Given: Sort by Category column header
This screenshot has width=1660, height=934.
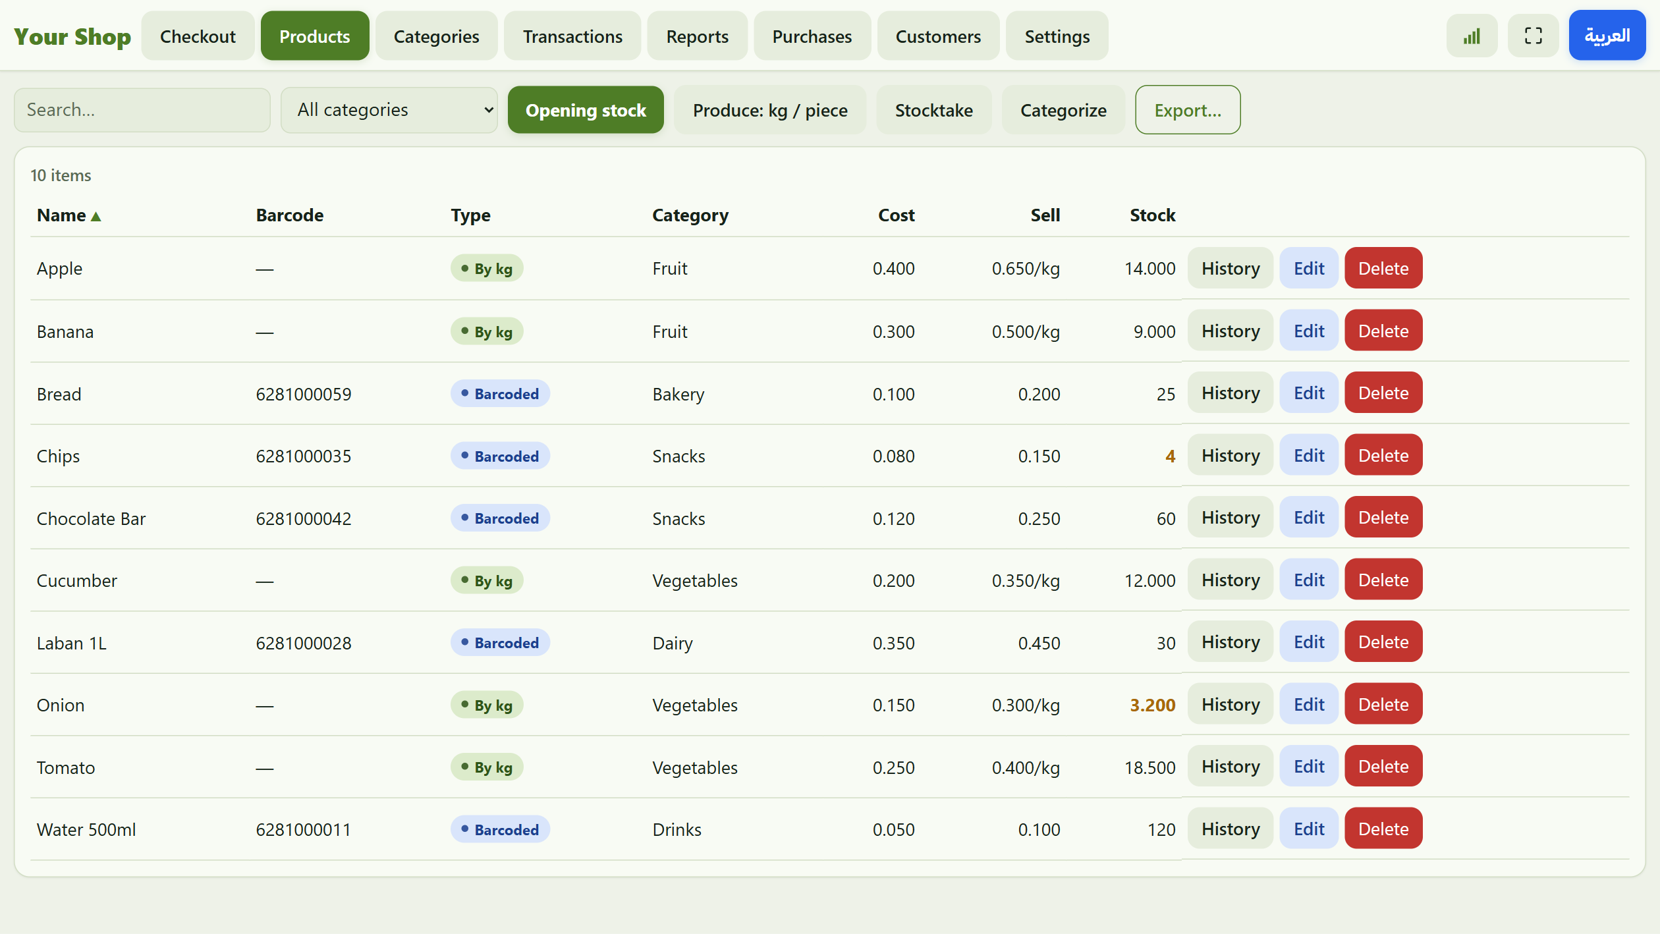Looking at the screenshot, I should click(x=690, y=215).
